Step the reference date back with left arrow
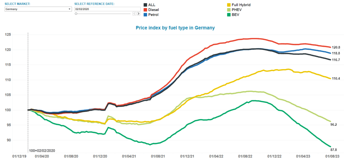The image size is (344, 161). click(x=134, y=14)
